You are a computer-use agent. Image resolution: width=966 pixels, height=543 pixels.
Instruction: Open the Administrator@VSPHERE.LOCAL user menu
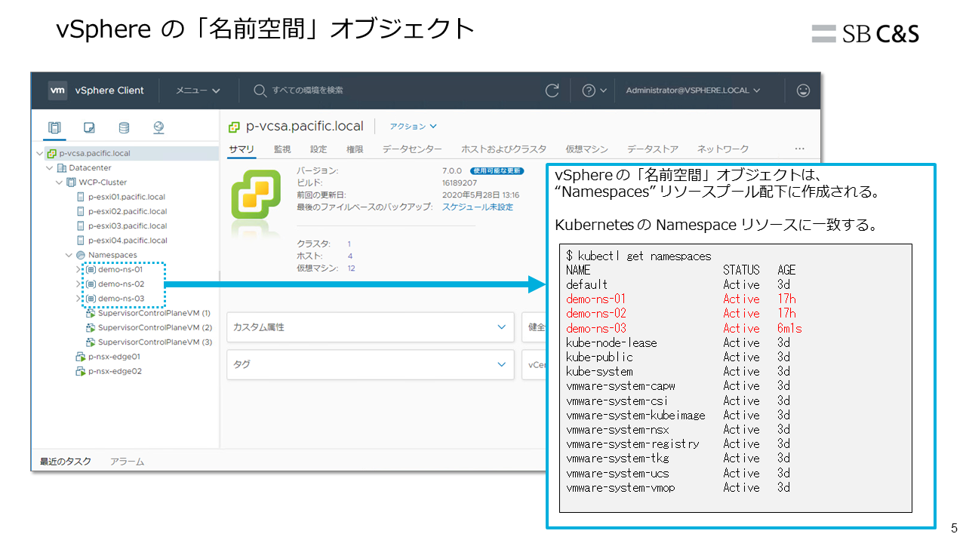coord(693,90)
